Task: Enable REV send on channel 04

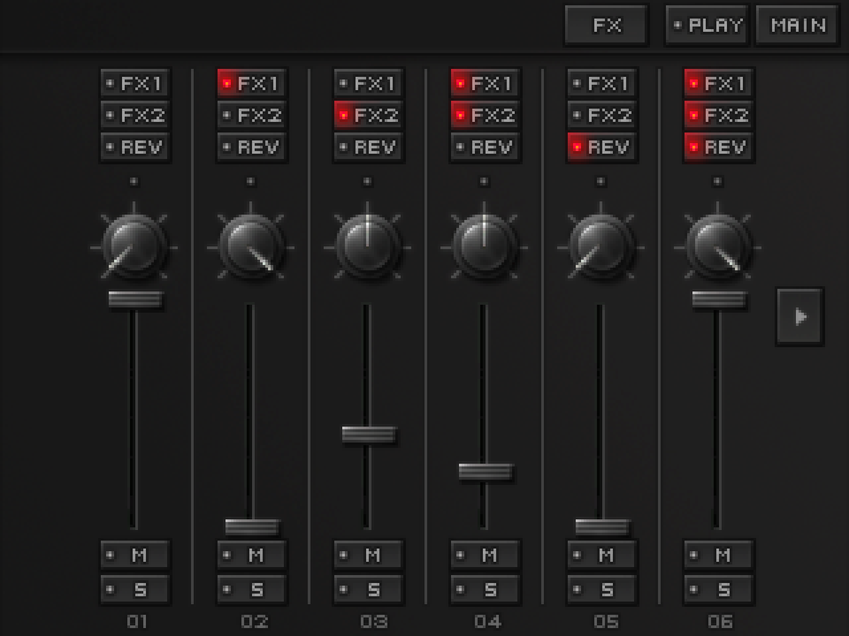Action: tap(486, 147)
